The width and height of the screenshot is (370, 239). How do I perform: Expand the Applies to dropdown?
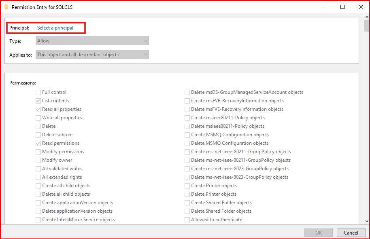[x=92, y=55]
